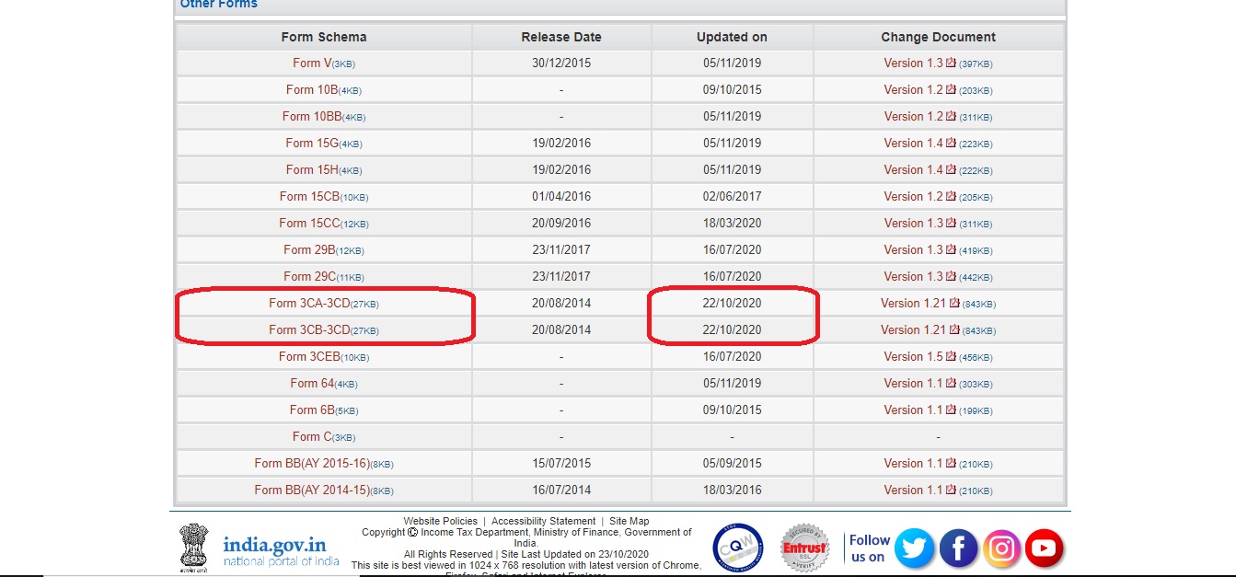Screen dimensions: 1236x577
Task: Open the Website Policies footer link
Action: point(440,521)
